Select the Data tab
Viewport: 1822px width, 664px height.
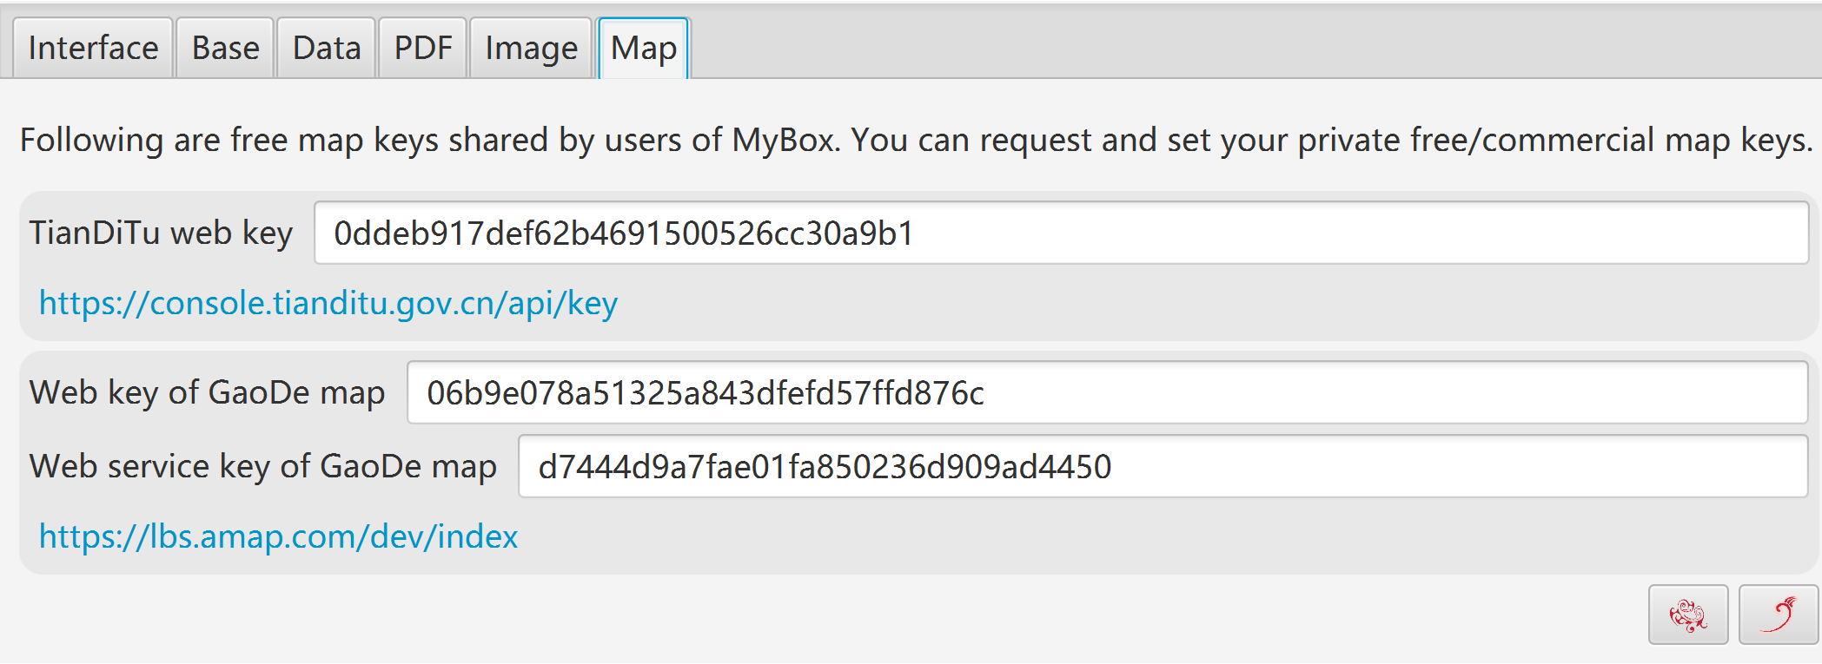coord(327,48)
